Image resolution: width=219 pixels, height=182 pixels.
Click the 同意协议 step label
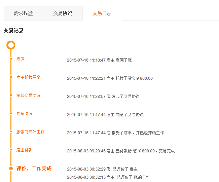click(24, 114)
